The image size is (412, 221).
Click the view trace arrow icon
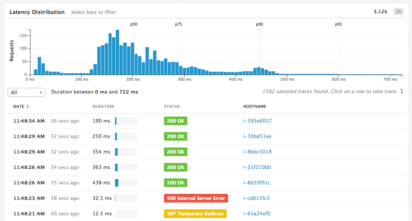[401, 91]
